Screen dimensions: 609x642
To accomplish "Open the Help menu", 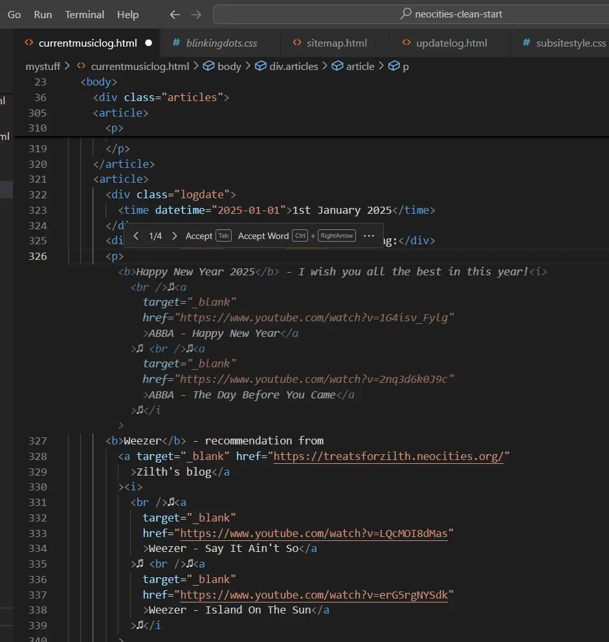I will (x=127, y=15).
